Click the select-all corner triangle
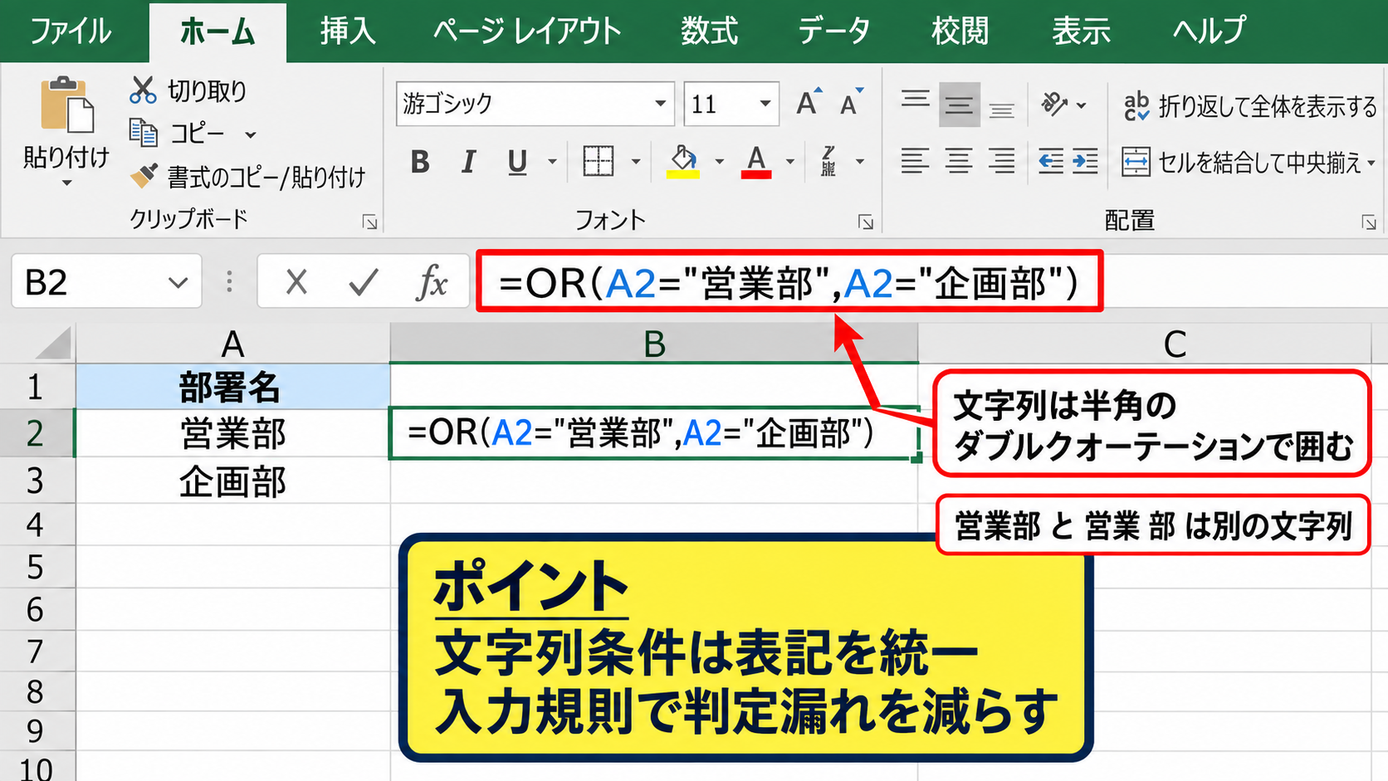Image resolution: width=1388 pixels, height=781 pixels. point(53,344)
